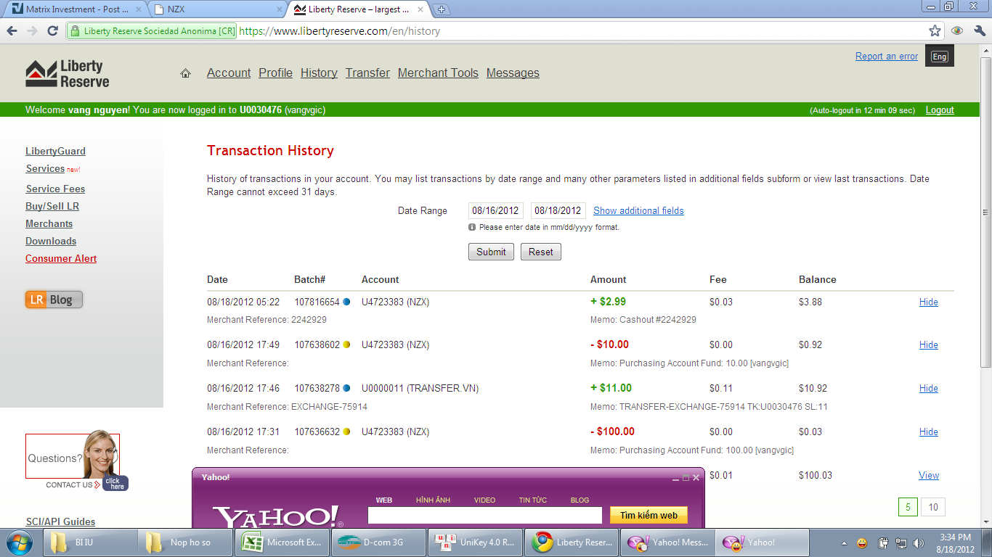View details of the $100.03 balance row
The image size is (992, 557).
(x=929, y=476)
